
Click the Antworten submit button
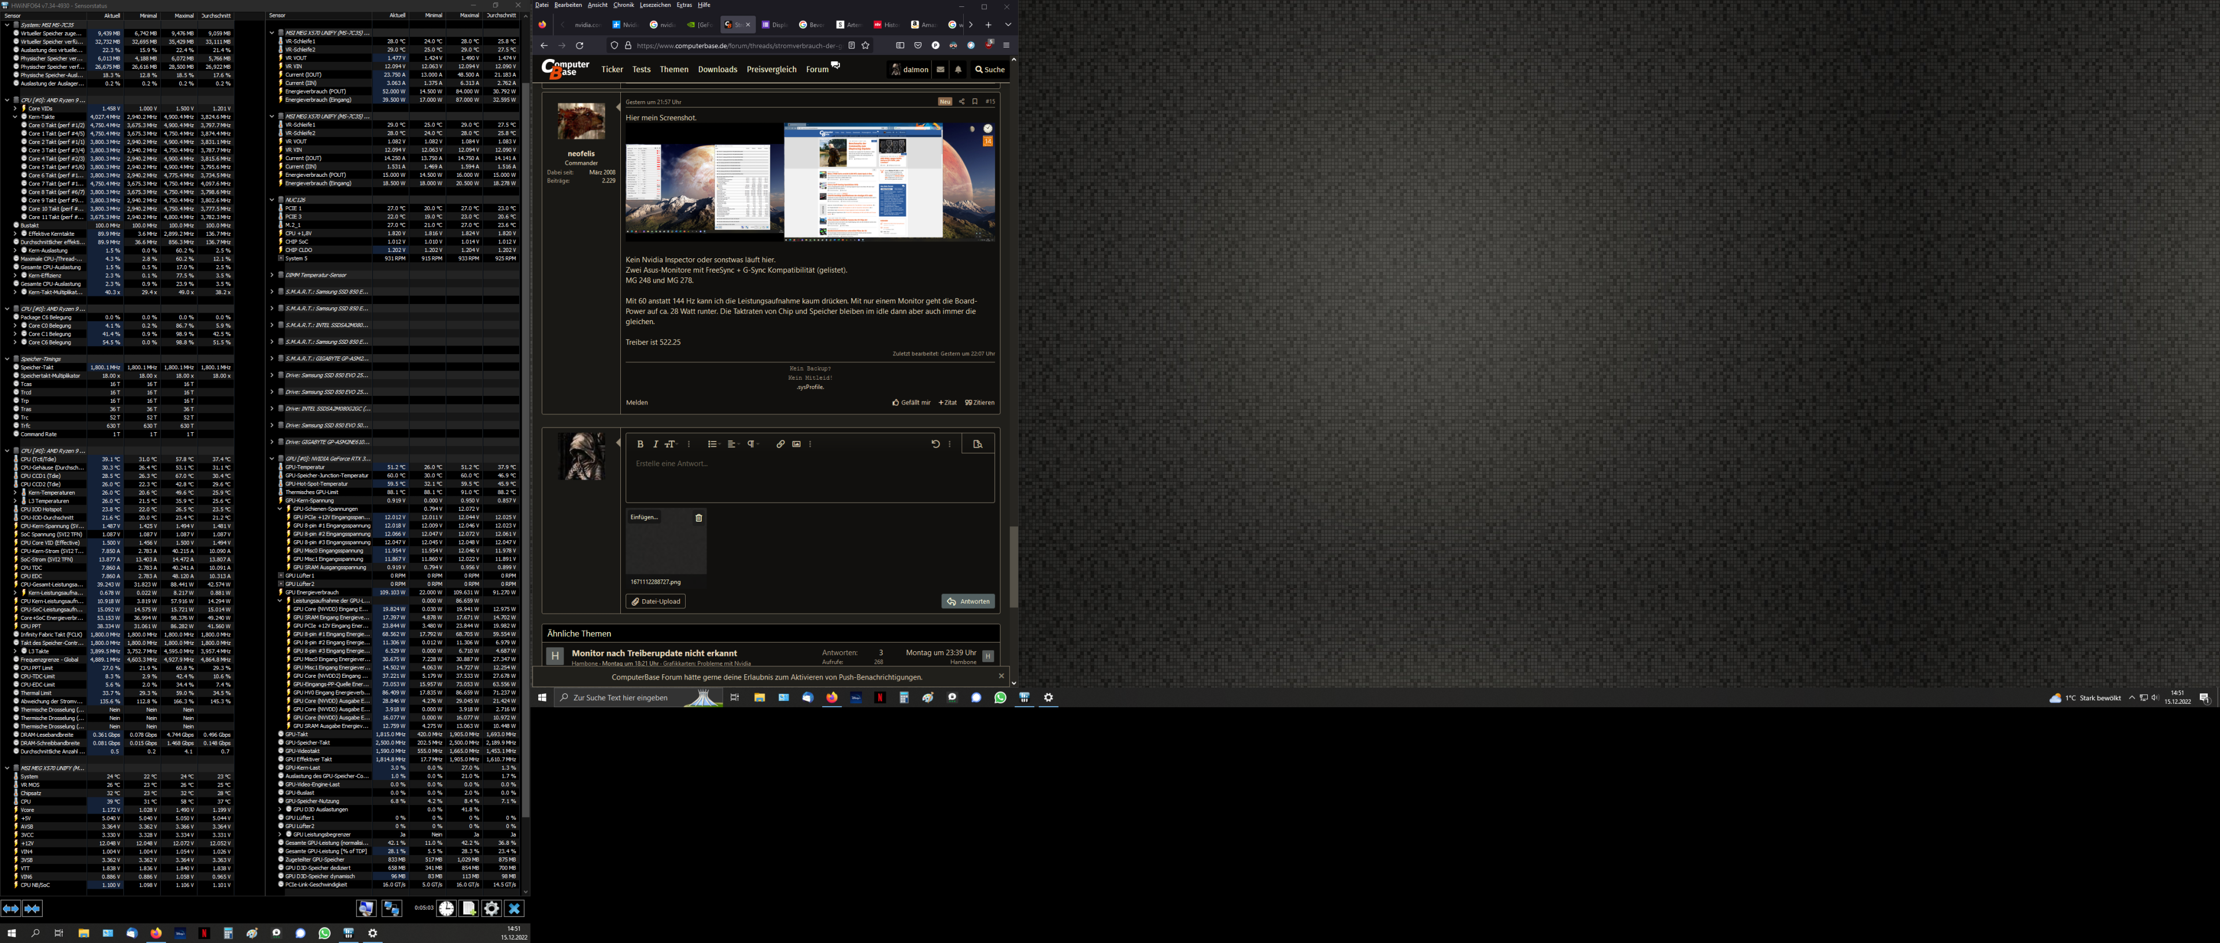click(968, 601)
